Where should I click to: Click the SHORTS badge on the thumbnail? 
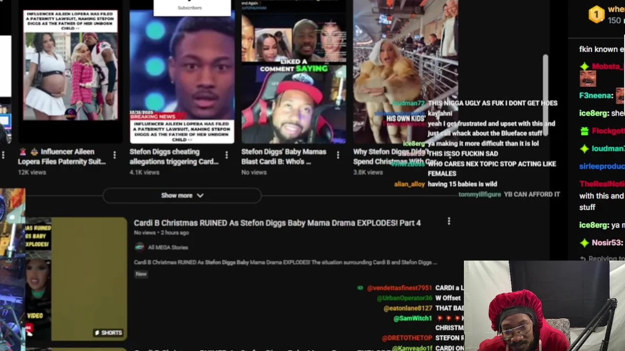tap(108, 332)
